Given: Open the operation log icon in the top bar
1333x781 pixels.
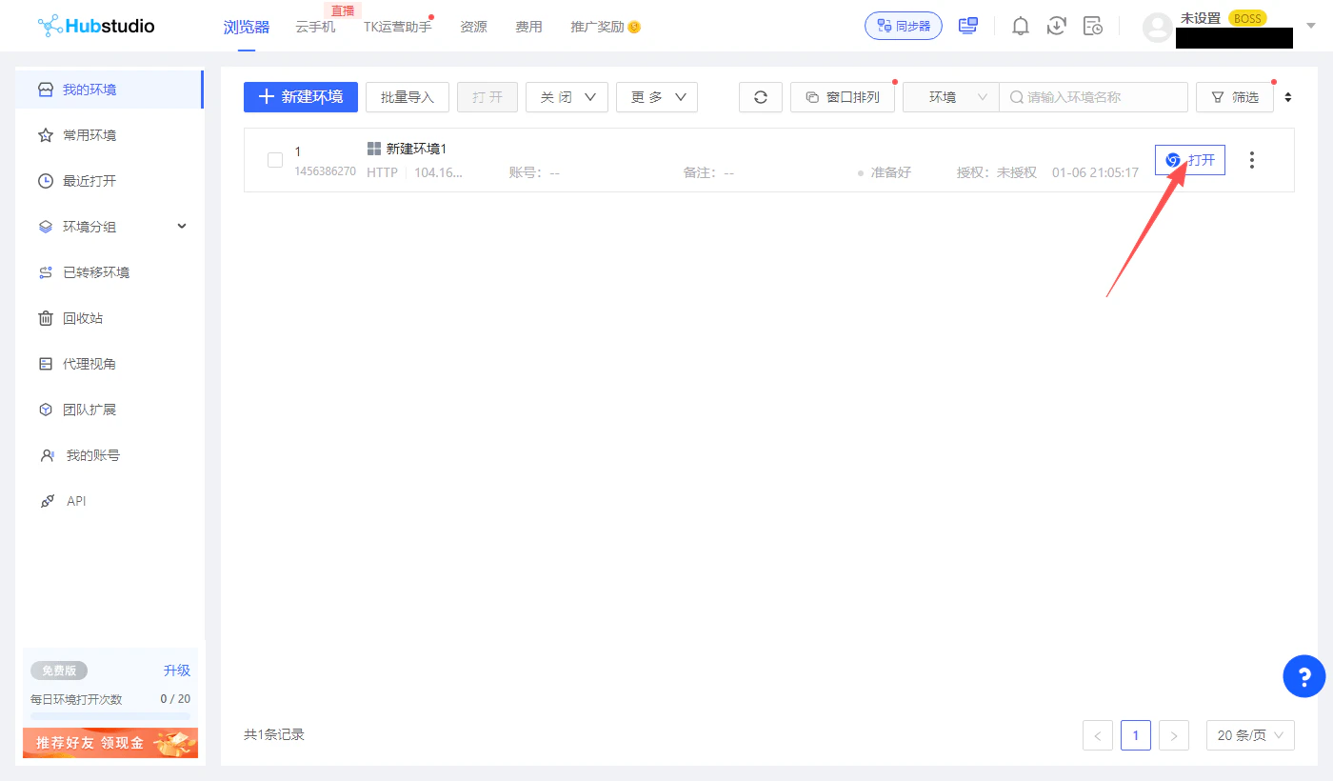Looking at the screenshot, I should tap(1092, 26).
